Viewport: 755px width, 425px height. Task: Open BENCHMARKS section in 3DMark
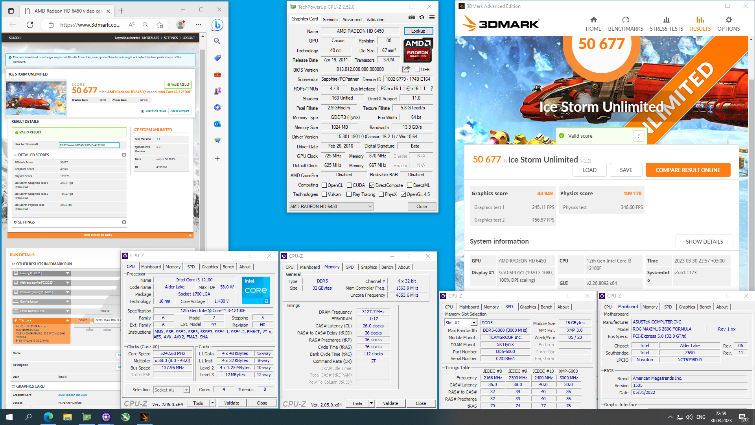(626, 24)
